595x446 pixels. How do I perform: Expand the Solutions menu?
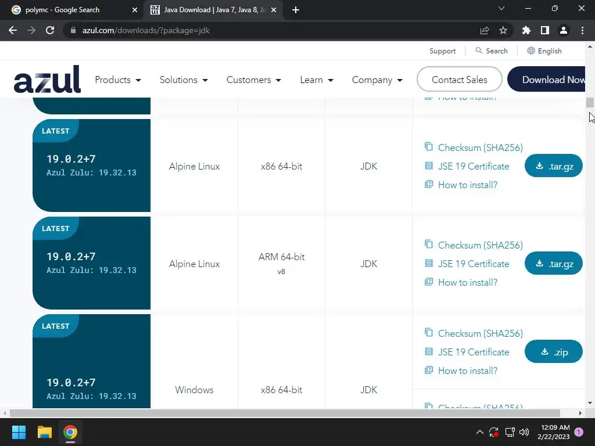point(184,80)
